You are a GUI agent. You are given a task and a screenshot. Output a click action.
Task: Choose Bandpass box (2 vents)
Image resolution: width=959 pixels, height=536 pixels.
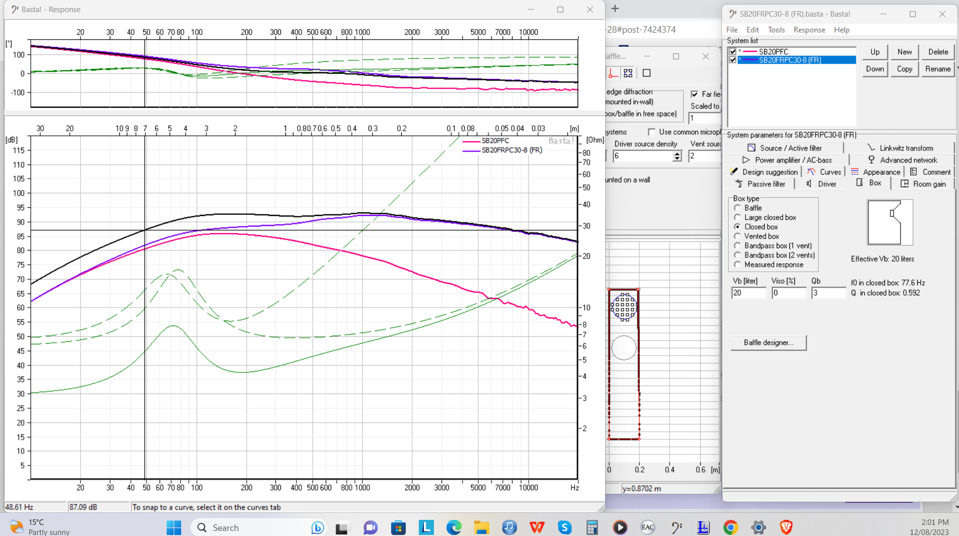click(737, 255)
